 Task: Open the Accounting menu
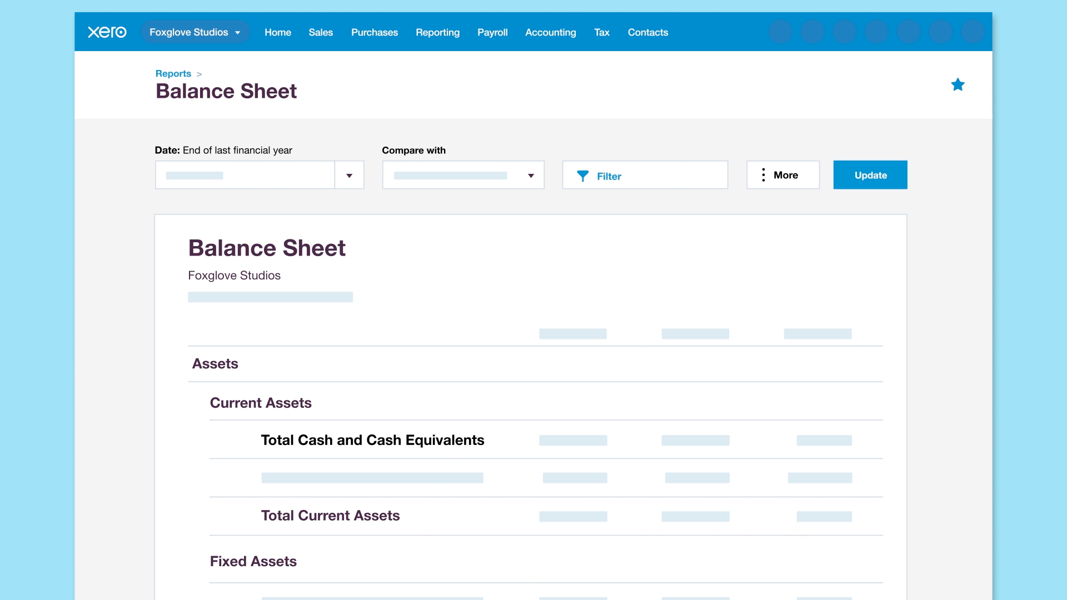550,32
